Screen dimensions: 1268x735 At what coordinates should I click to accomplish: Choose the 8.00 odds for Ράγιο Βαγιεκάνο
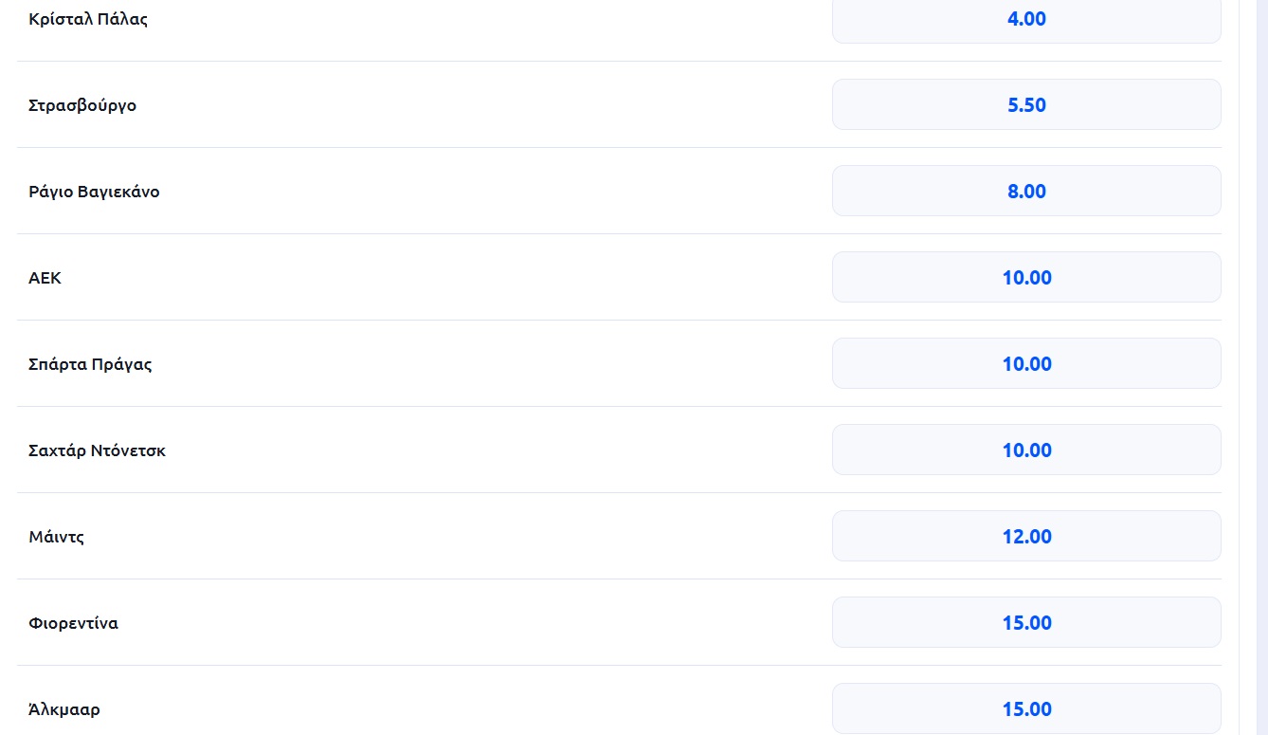1026,191
